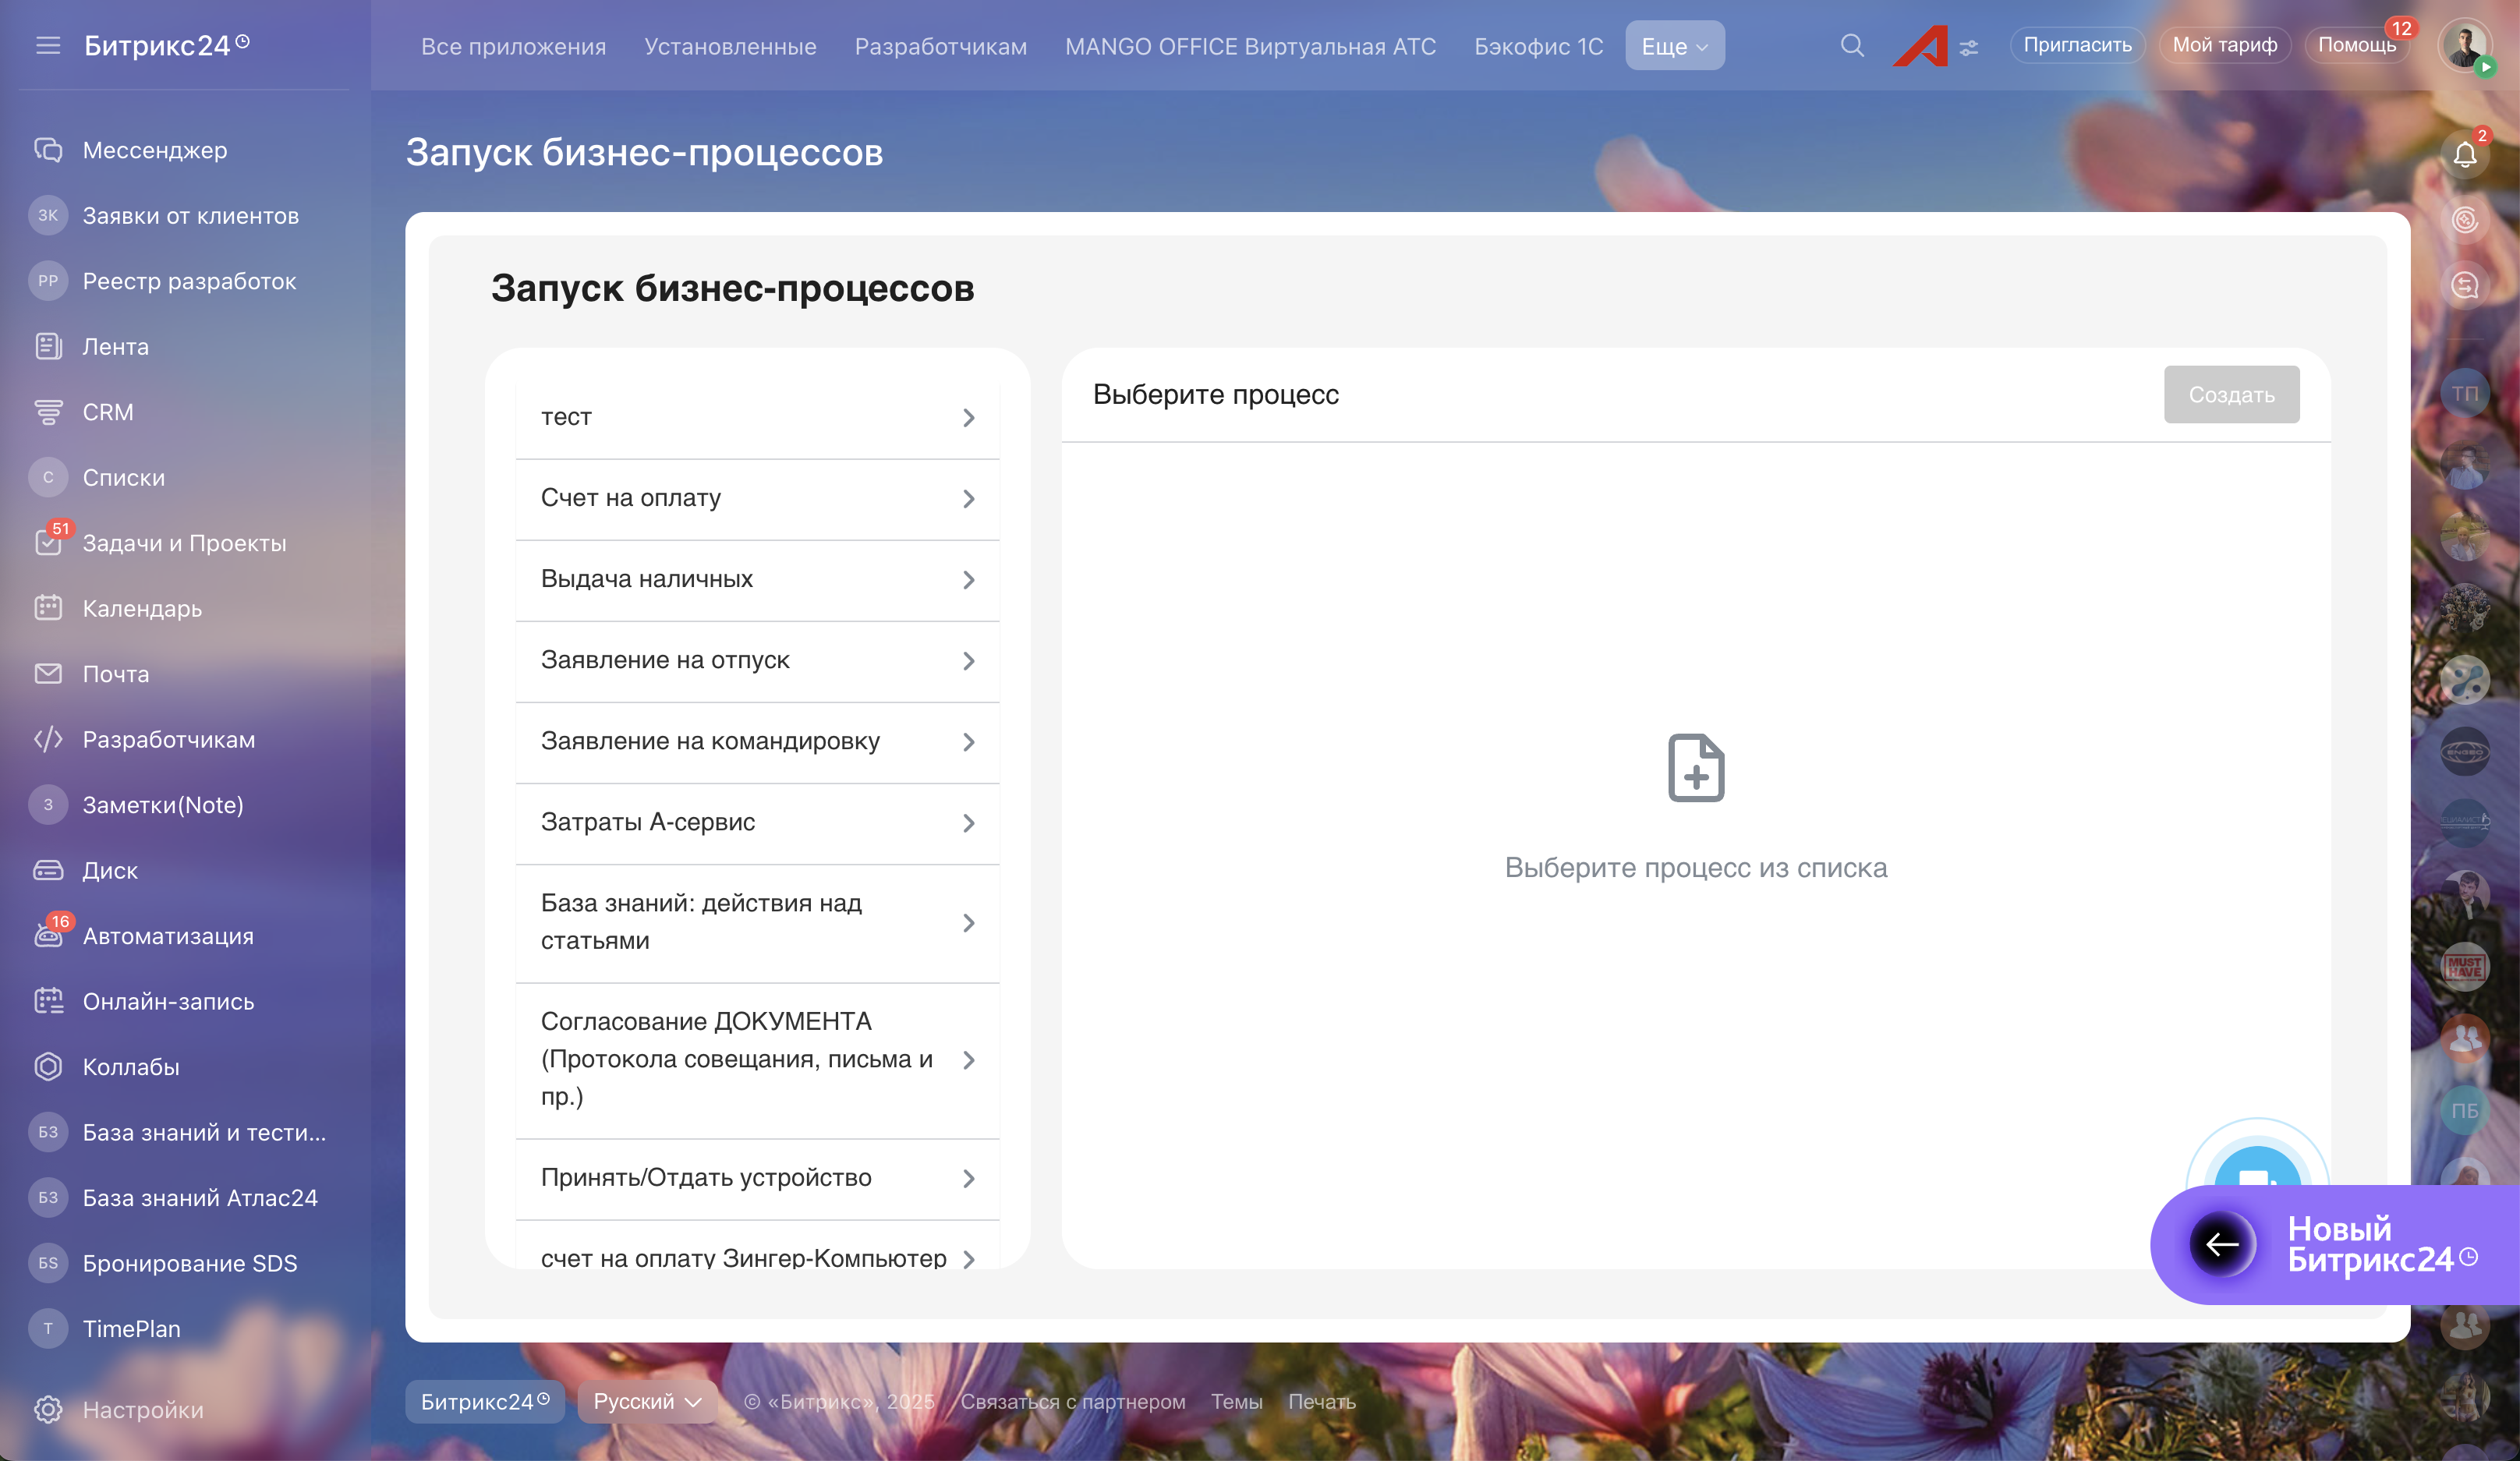Screen dimensions: 2520x1461
Task: Click the Создать button
Action: point(2231,395)
